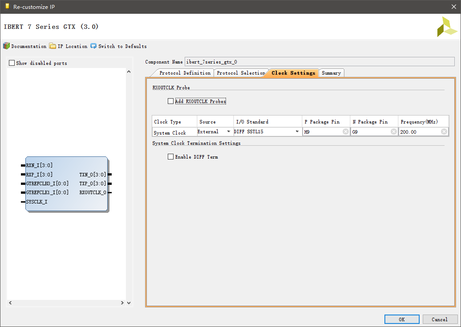This screenshot has height=327, width=461.
Task: Click the Cancel button
Action: [x=440, y=319]
